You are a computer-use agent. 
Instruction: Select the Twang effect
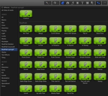click(x=100, y=77)
